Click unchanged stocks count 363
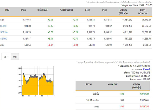 pyautogui.click(x=122, y=100)
